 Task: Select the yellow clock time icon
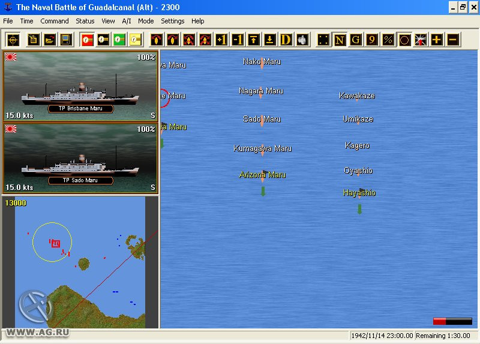click(x=134, y=40)
